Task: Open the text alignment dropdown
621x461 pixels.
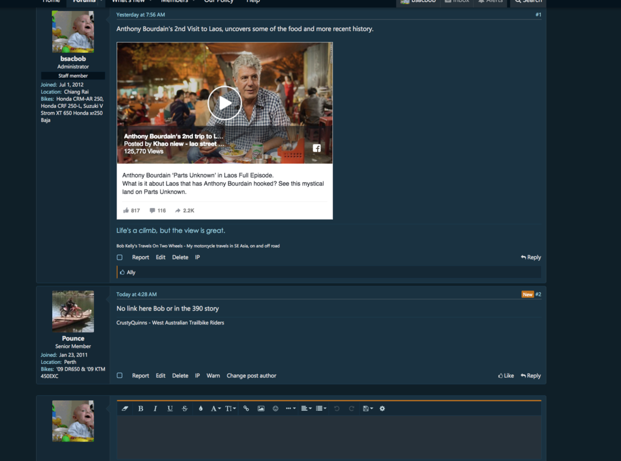Action: 306,408
